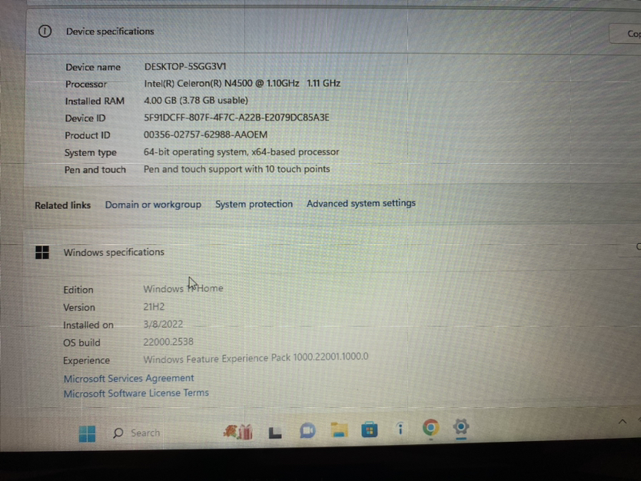Open Task View from the taskbar

click(274, 433)
